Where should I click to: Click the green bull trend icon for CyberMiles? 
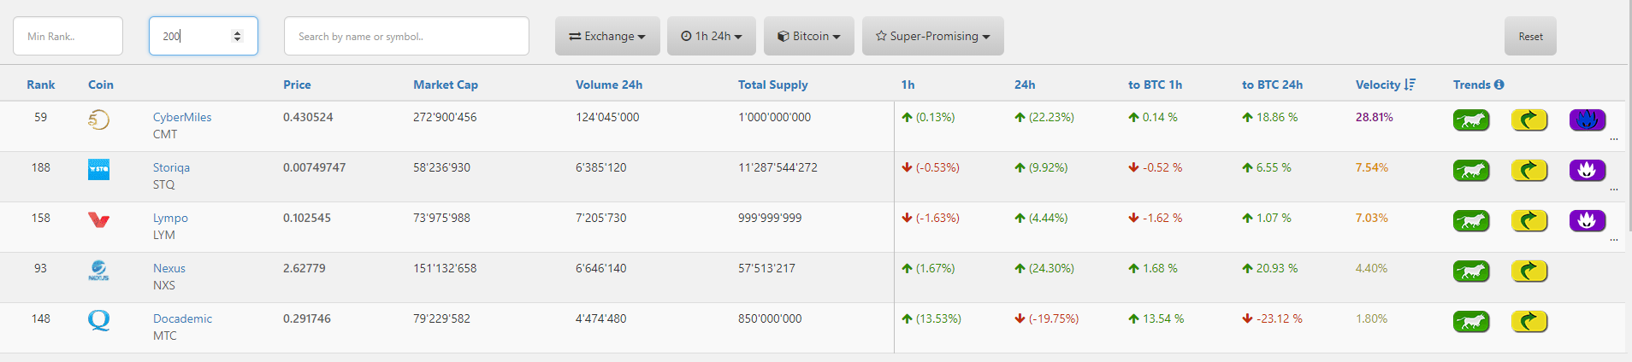tap(1470, 120)
